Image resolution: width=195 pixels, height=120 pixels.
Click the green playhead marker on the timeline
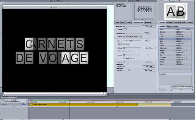pyautogui.click(x=70, y=101)
